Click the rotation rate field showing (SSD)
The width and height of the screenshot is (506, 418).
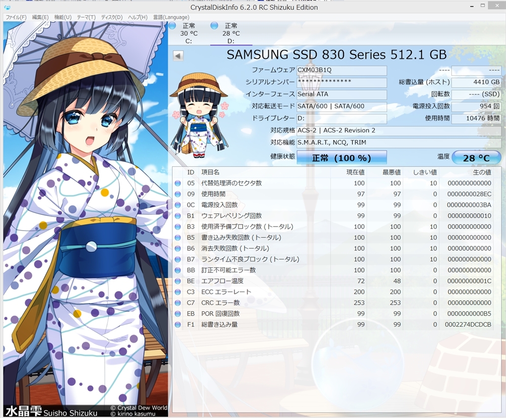[x=476, y=94]
